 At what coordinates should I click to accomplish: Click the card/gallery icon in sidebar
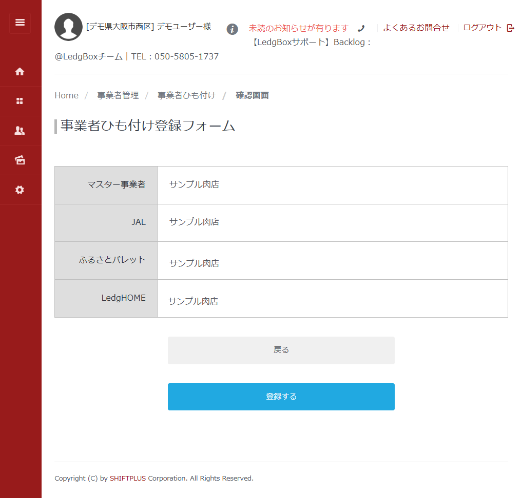20,160
